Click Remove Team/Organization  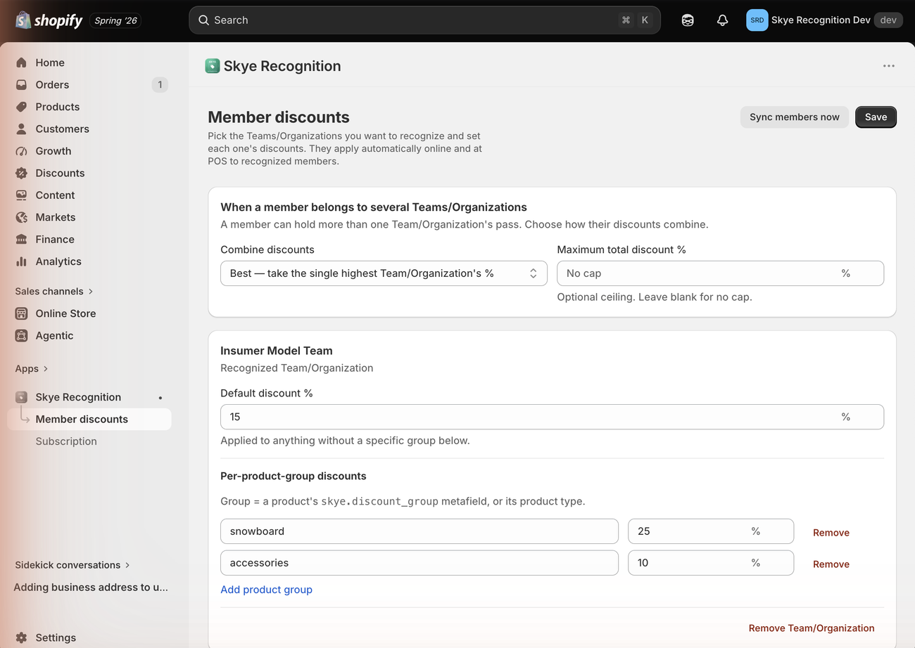point(812,628)
